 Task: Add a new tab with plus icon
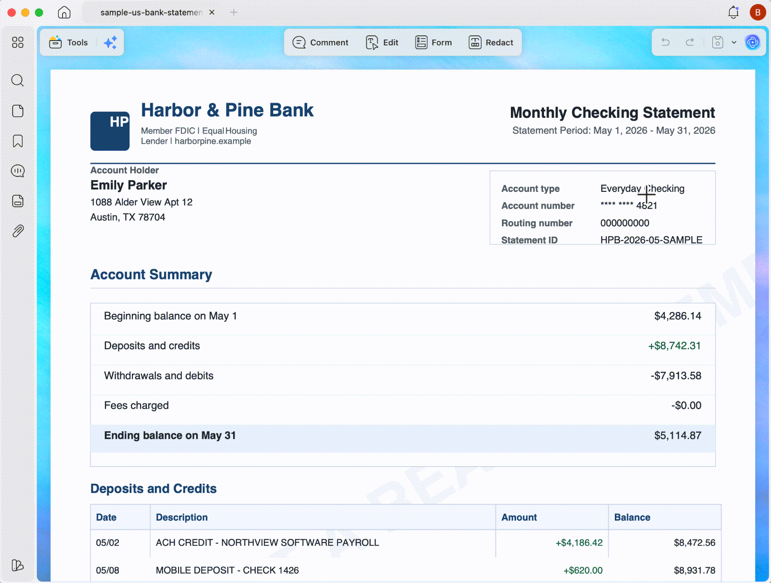[234, 13]
